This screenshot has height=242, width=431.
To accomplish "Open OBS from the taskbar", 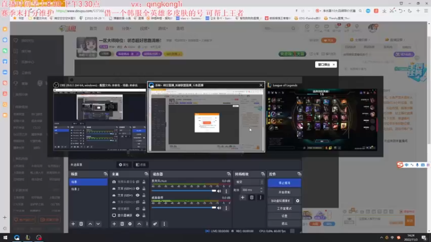I will coord(39,238).
